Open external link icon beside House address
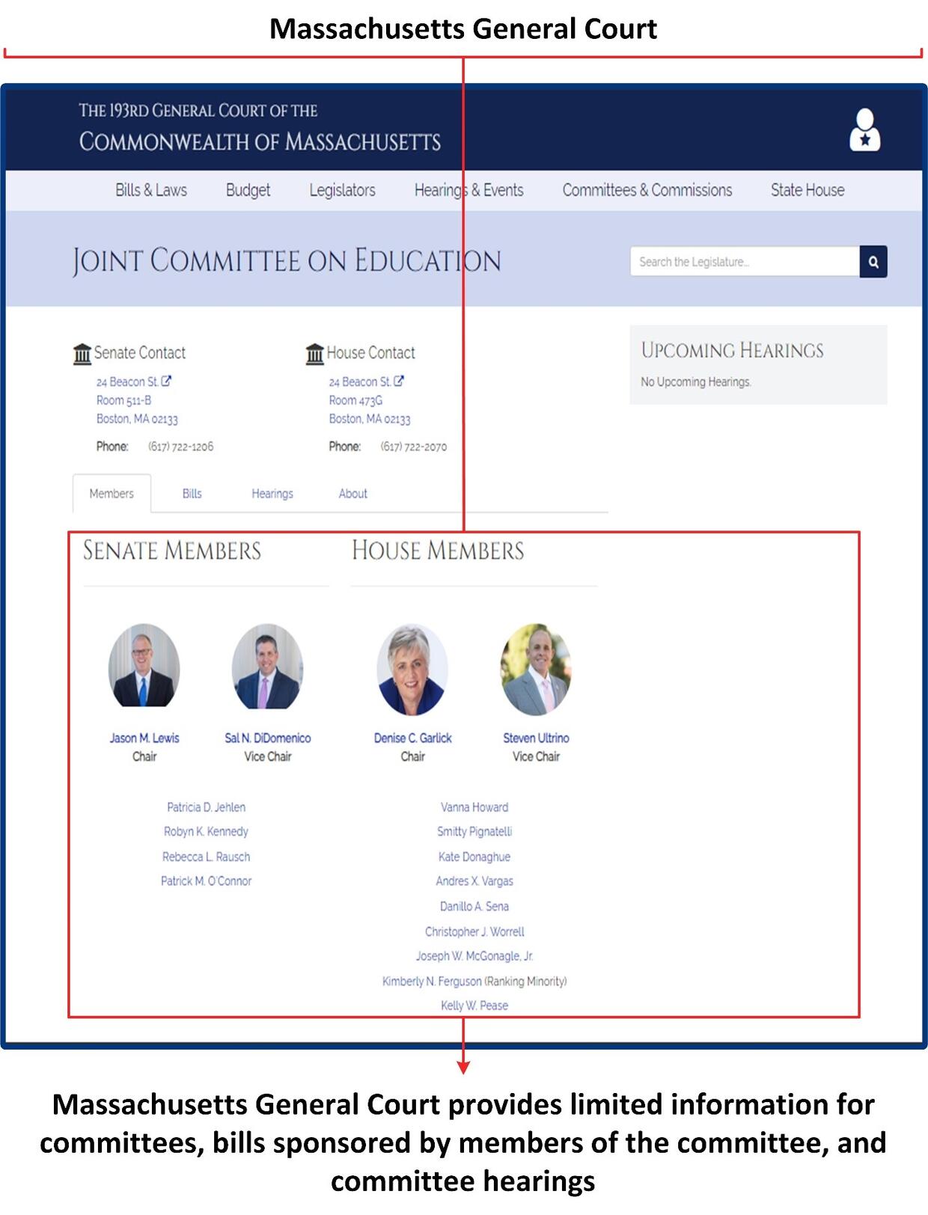The image size is (928, 1215). pyautogui.click(x=399, y=381)
